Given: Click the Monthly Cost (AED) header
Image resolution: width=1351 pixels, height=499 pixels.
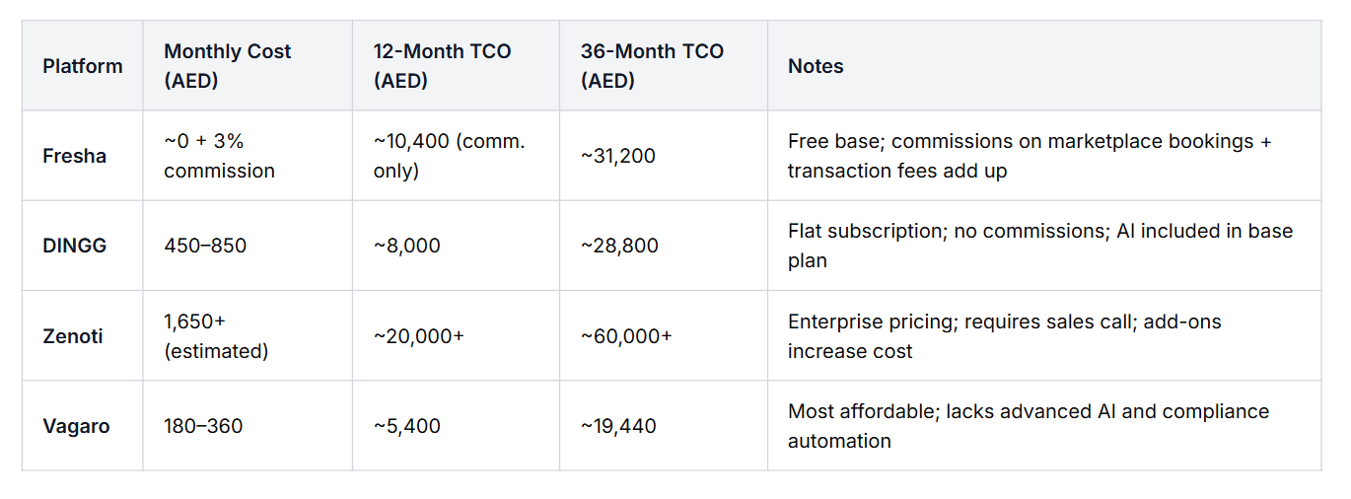Looking at the screenshot, I should coord(228,66).
